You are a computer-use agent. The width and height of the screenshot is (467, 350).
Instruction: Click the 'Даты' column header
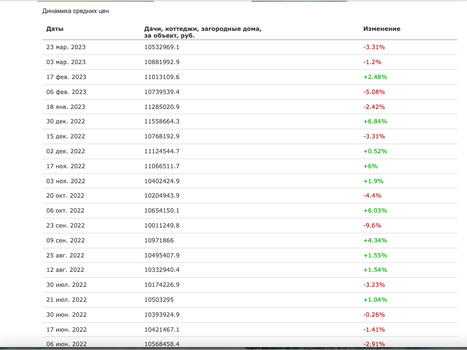point(55,29)
